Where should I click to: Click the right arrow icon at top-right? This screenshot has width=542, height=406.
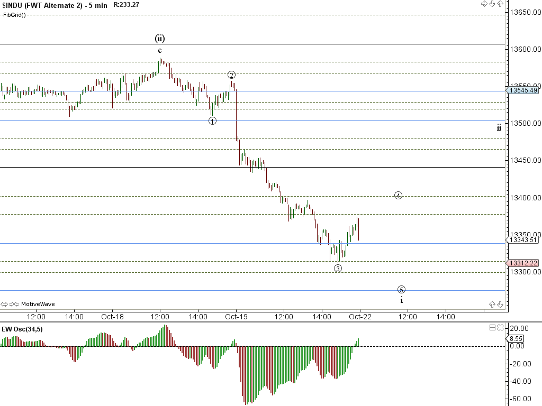coord(484,4)
